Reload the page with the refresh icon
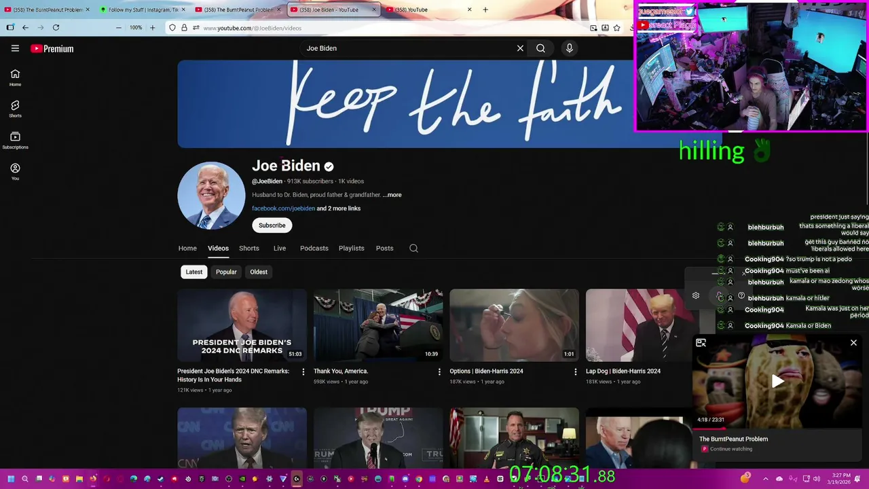Image resolution: width=869 pixels, height=489 pixels. (56, 28)
